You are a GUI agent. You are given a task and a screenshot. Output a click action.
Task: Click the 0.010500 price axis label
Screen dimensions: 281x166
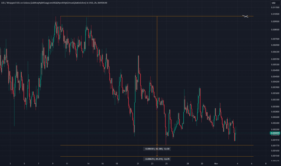[275, 14]
